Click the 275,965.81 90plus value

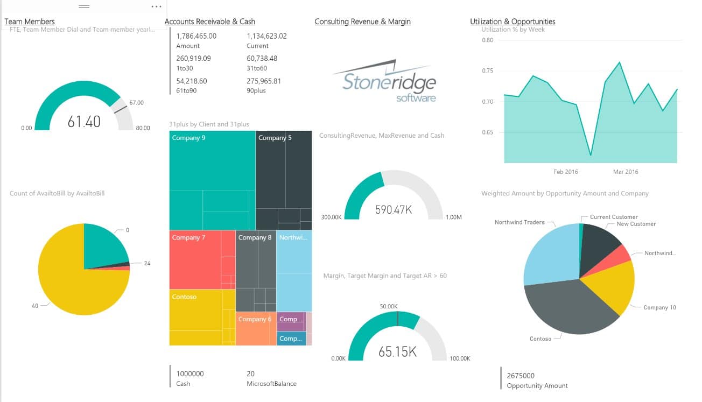coord(264,81)
